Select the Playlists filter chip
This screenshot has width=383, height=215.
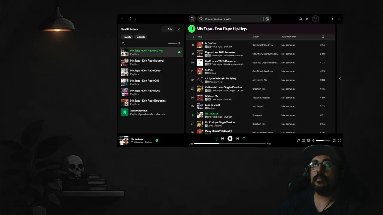point(127,37)
